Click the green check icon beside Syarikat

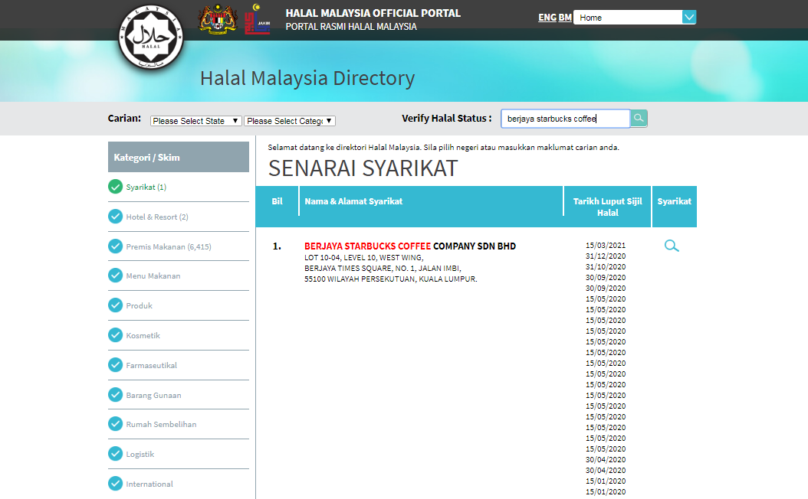point(116,187)
